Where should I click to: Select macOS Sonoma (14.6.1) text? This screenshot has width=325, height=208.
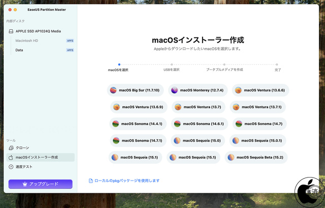coord(203,124)
